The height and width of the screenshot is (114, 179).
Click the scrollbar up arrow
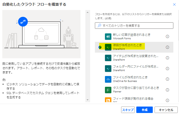pos(87,12)
